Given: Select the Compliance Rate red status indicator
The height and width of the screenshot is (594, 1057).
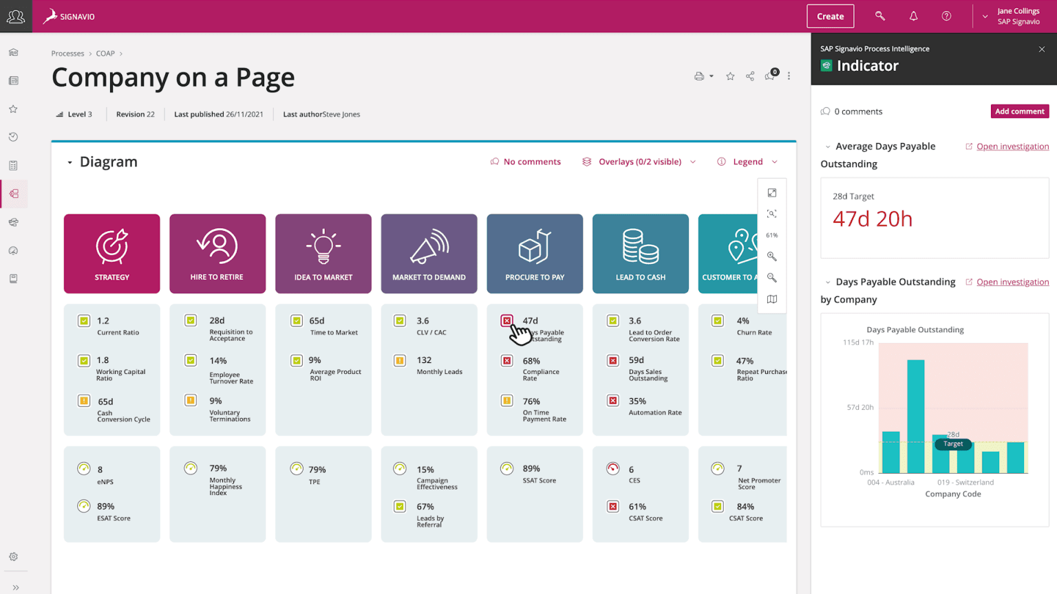Looking at the screenshot, I should pyautogui.click(x=507, y=361).
